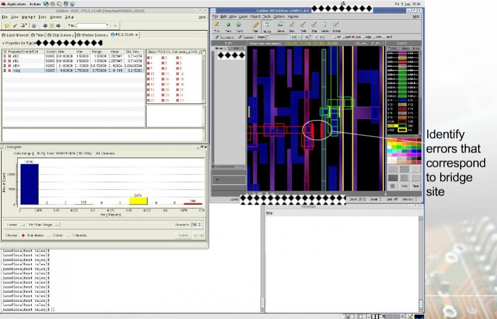Click in the Find input field
The height and width of the screenshot is (319, 497).
click(91, 25)
